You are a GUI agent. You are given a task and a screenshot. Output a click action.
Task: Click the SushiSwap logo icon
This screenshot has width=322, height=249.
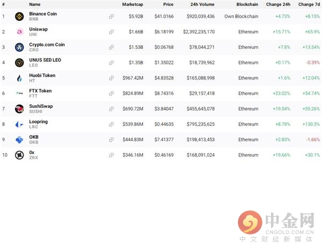click(19, 109)
